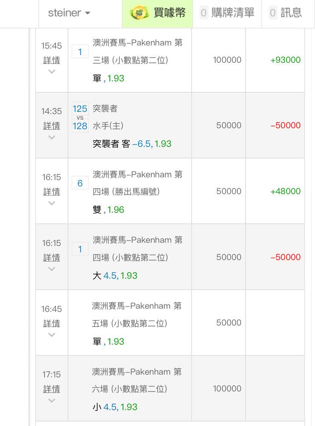315x426 pixels.
Task: Click the 訊息 unread count badge
Action: click(273, 13)
